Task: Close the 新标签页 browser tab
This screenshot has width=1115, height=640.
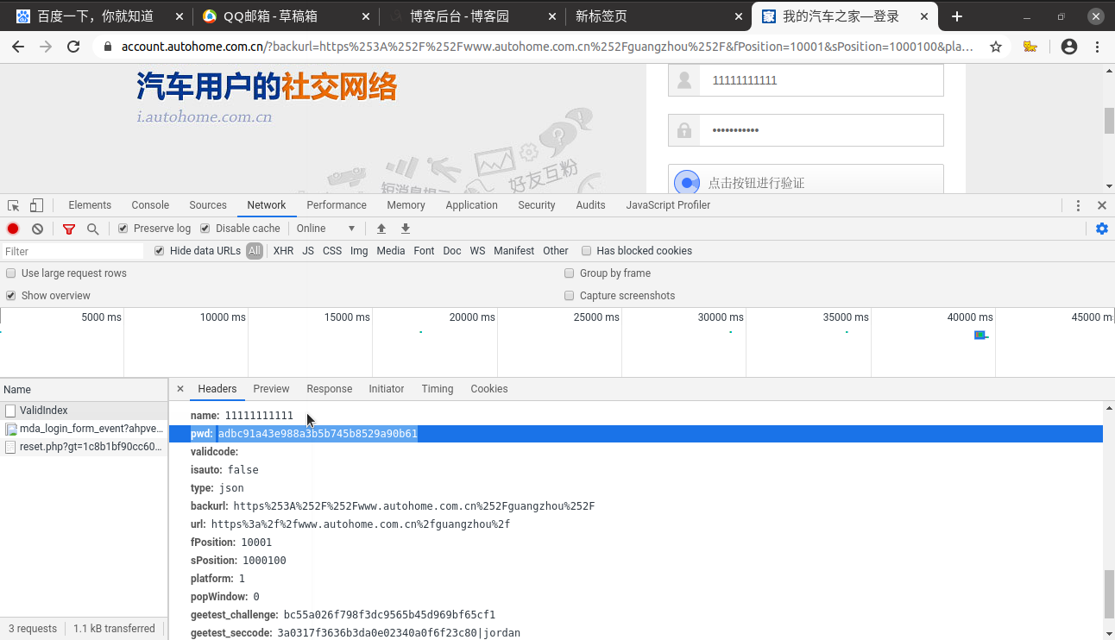Action: 738,16
